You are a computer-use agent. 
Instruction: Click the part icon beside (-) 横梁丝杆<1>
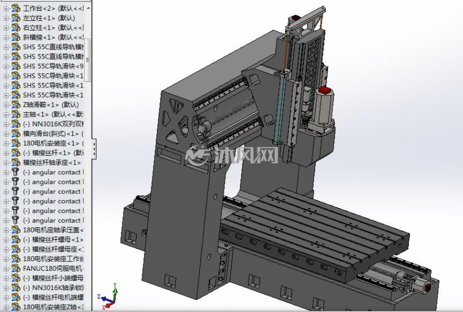point(16,153)
